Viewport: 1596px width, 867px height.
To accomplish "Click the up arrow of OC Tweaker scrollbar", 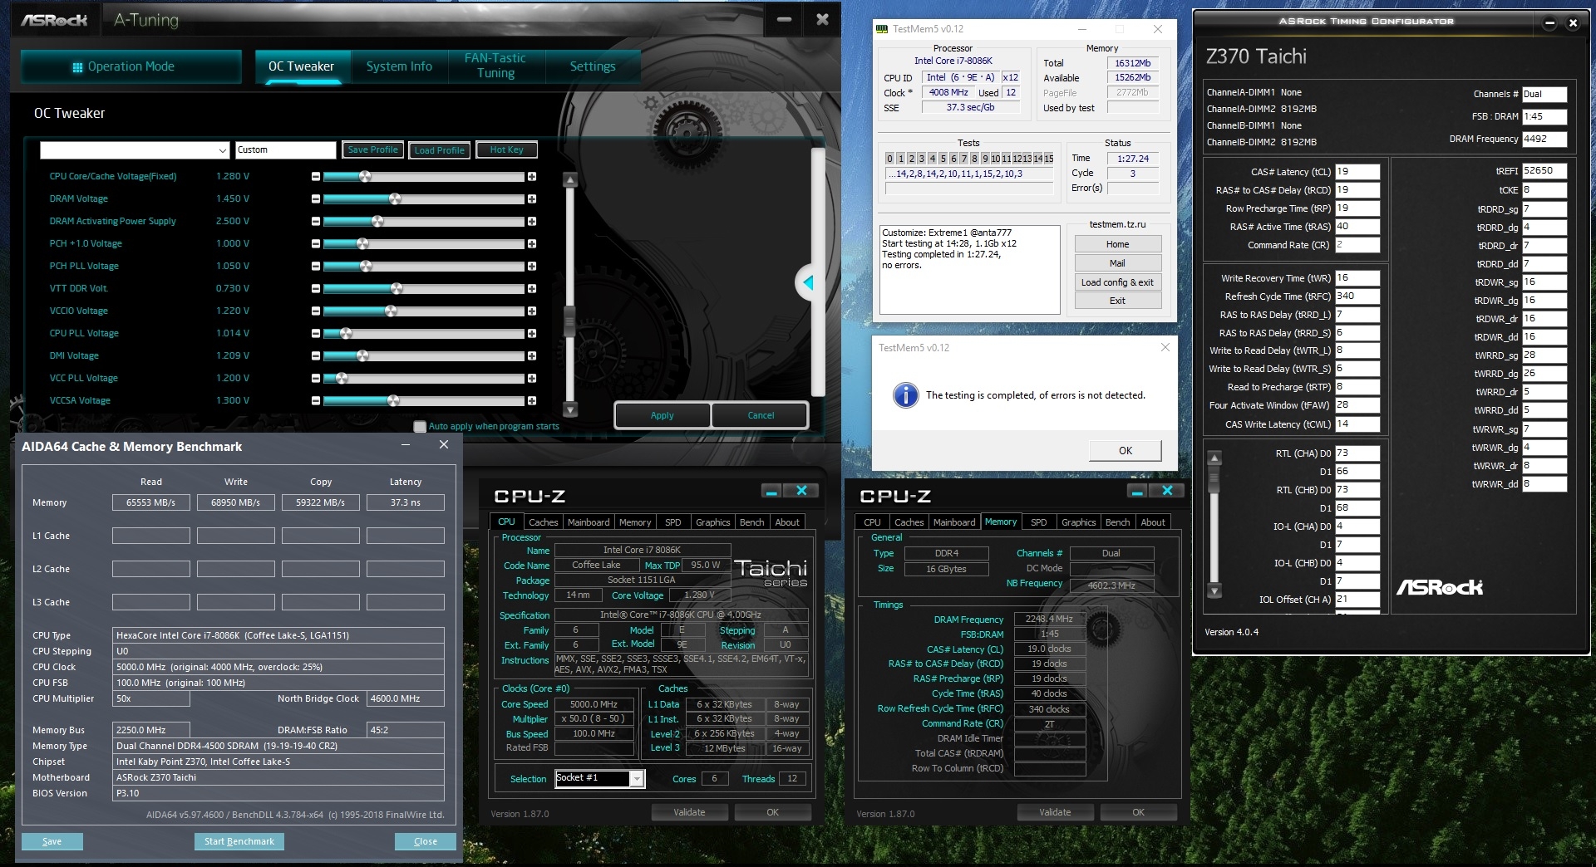I will (569, 179).
